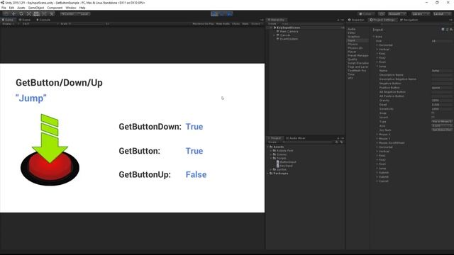Image resolution: width=454 pixels, height=255 pixels.
Task: Expand the Mouse X axis
Action: click(377, 135)
